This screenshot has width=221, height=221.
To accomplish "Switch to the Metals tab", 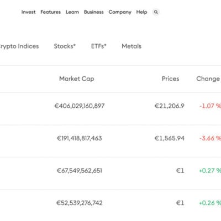I will coord(131,46).
